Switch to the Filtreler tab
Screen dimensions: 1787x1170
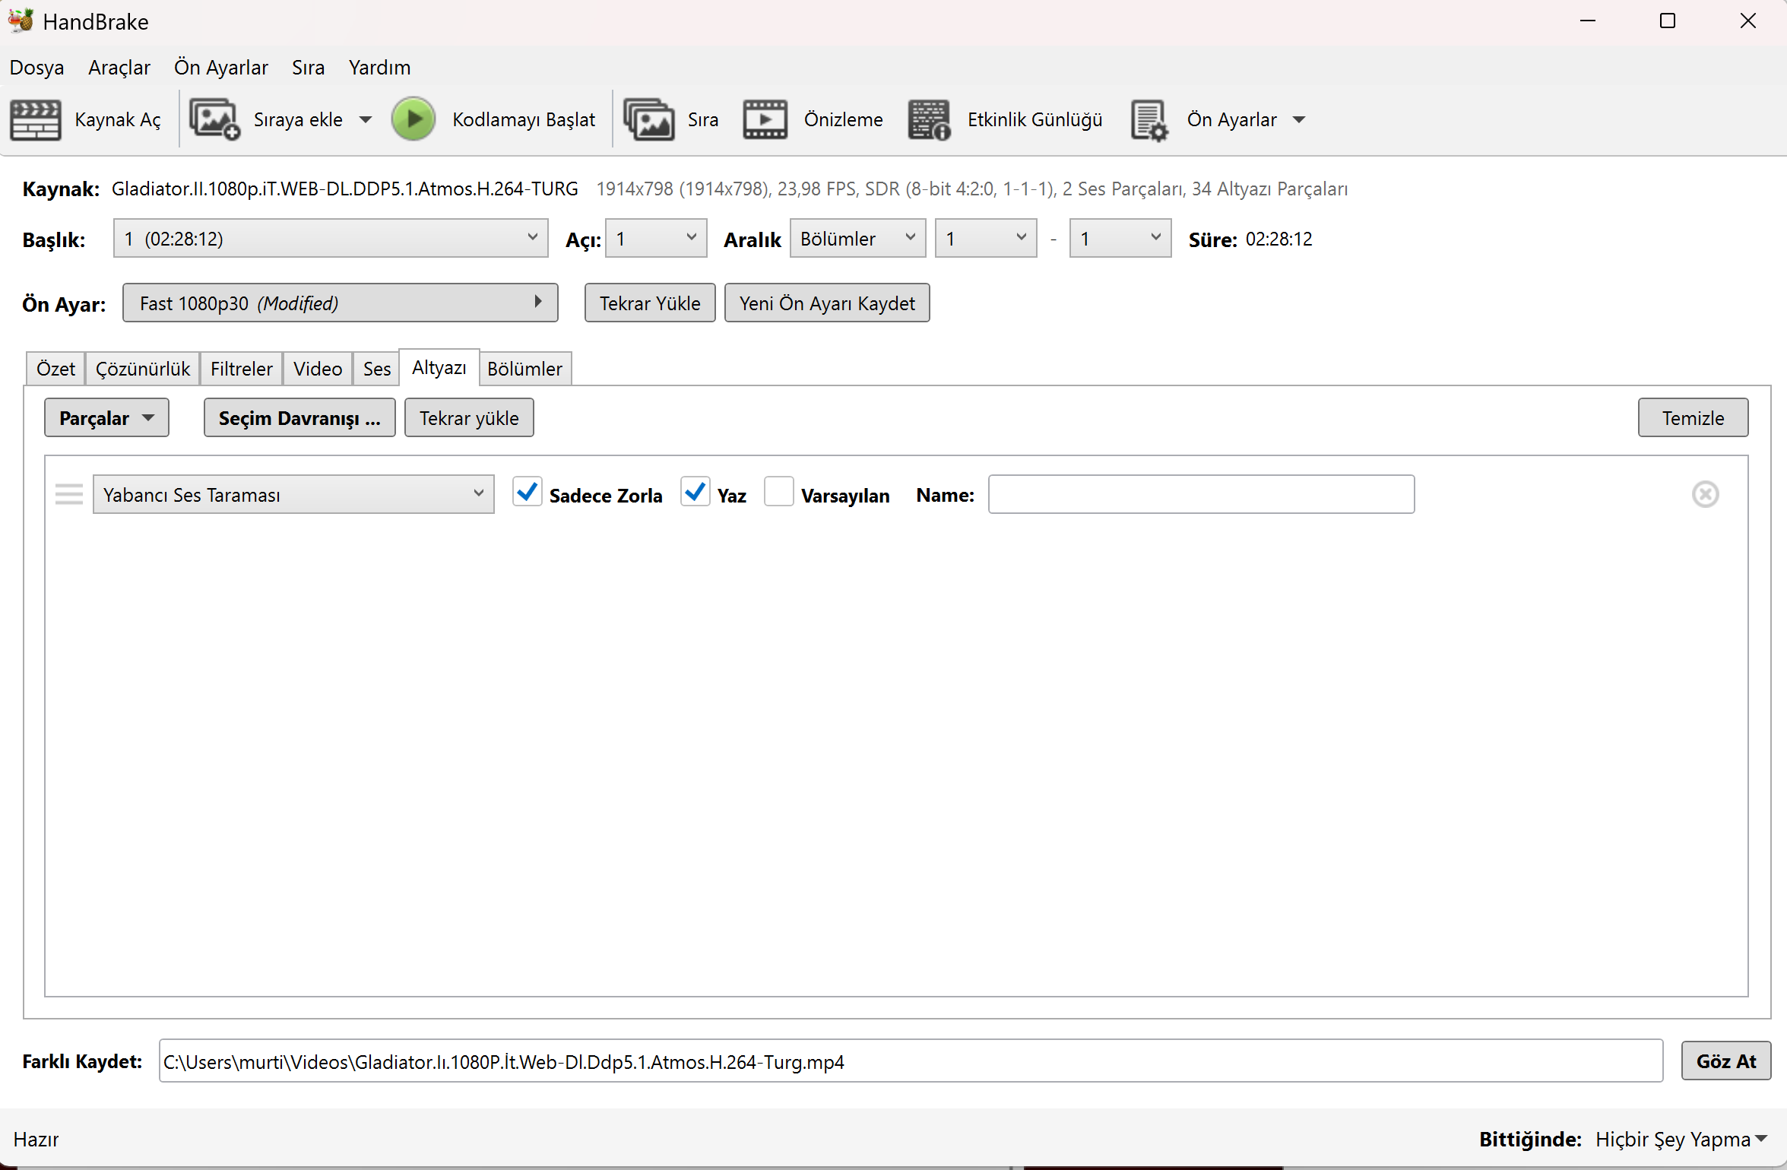tap(242, 369)
